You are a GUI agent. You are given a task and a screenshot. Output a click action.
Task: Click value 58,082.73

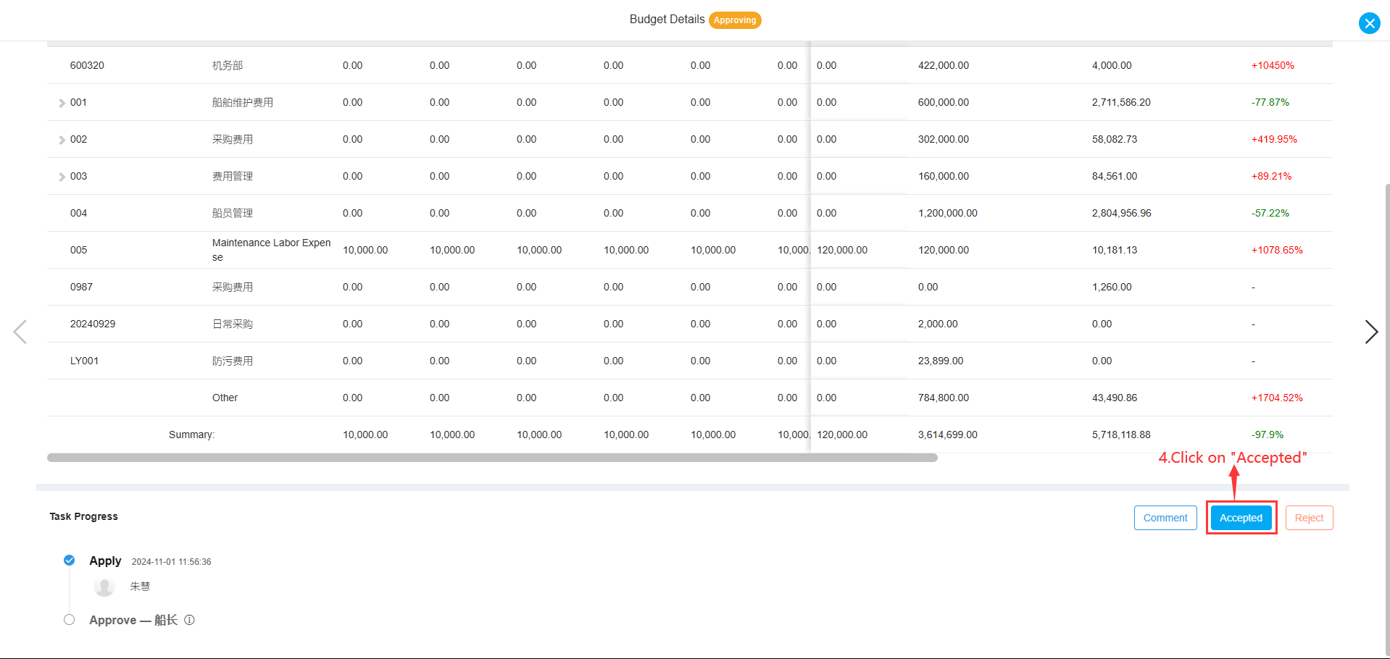coord(1115,139)
